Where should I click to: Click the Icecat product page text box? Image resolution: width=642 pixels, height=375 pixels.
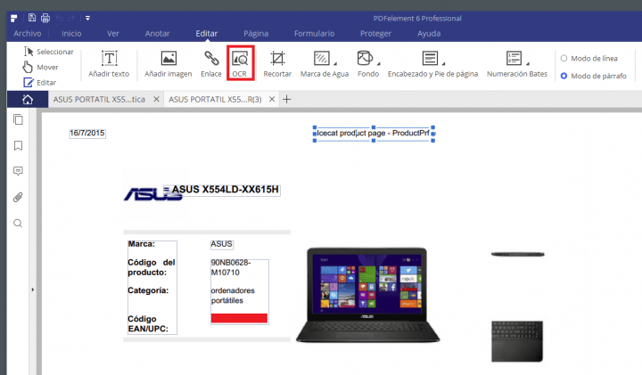374,134
